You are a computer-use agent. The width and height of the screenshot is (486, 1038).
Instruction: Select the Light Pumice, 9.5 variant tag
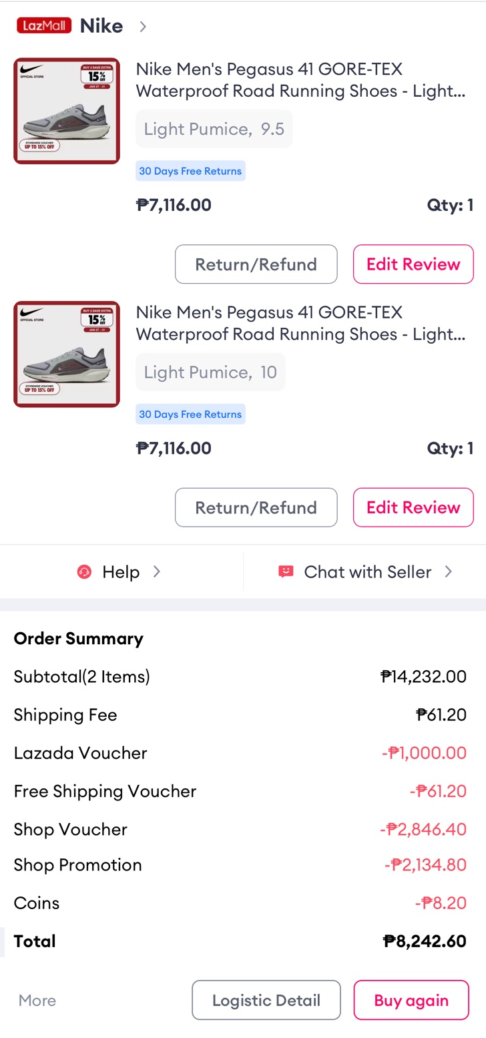214,129
